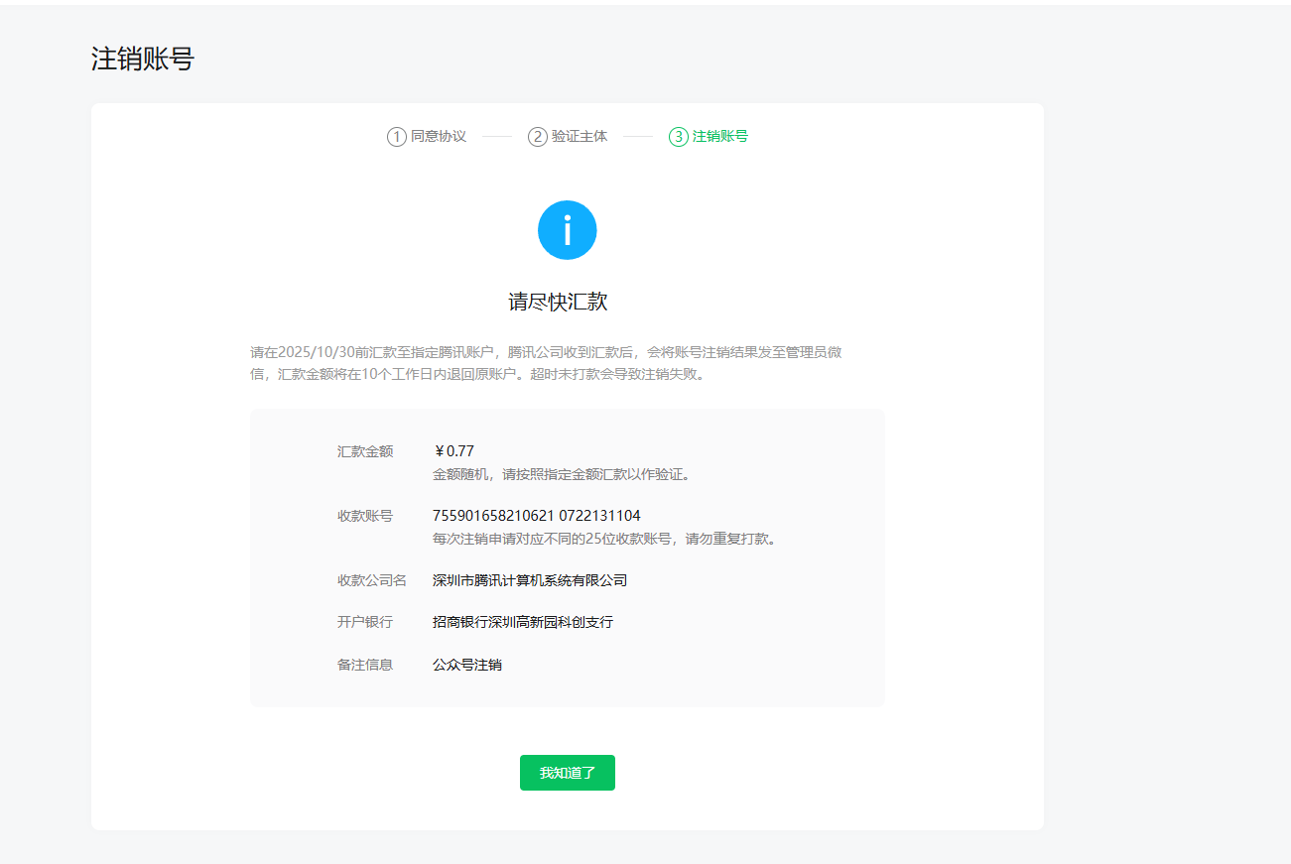This screenshot has height=864, width=1291.
Task: Click the 备注信息 label
Action: point(365,665)
